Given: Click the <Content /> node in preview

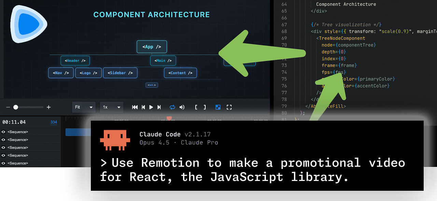Looking at the screenshot, I should 180,73.
